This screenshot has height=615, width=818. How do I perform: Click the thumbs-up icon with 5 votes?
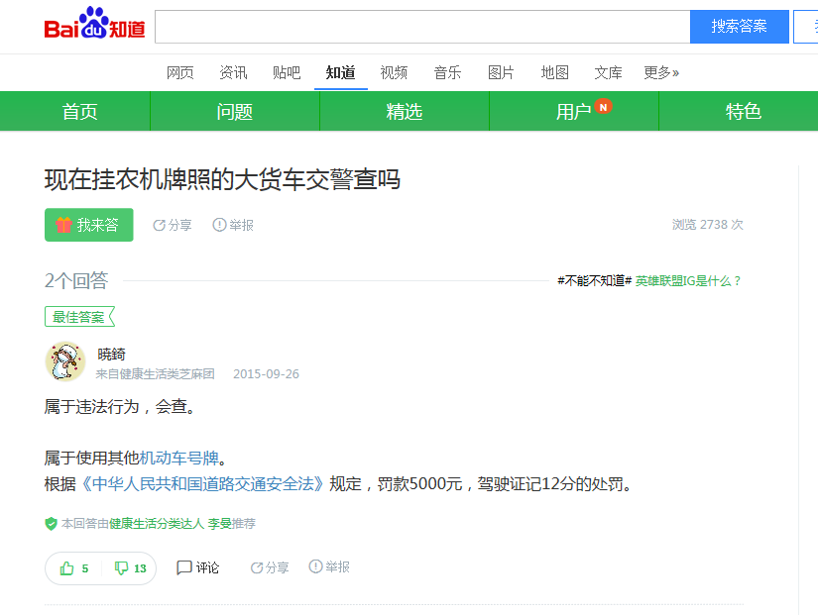pos(67,568)
